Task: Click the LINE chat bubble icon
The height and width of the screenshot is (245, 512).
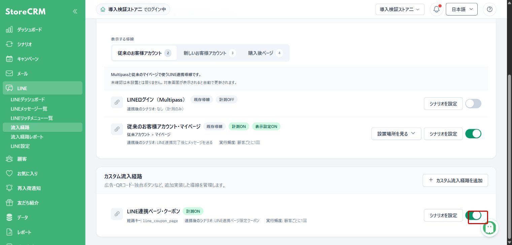Action: tap(9, 88)
